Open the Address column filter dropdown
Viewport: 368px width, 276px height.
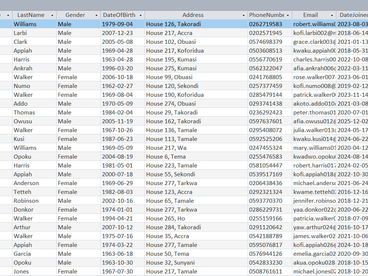(x=244, y=15)
